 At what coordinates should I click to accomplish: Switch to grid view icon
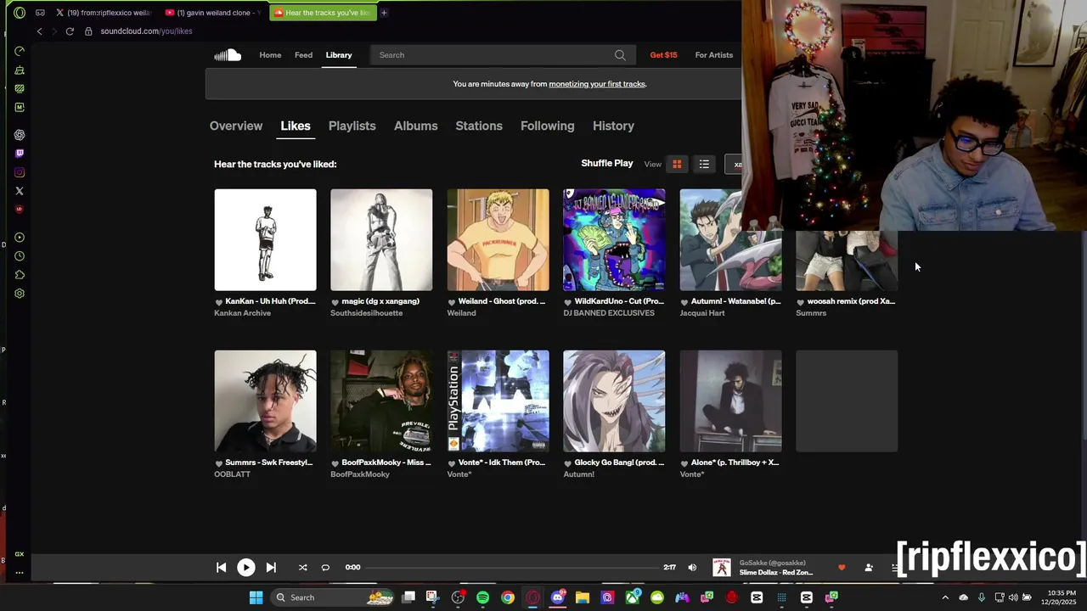677,164
